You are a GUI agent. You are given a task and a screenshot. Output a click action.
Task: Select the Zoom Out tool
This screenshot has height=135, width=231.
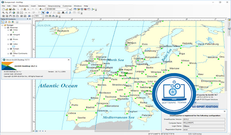pyautogui.click(x=6, y=13)
